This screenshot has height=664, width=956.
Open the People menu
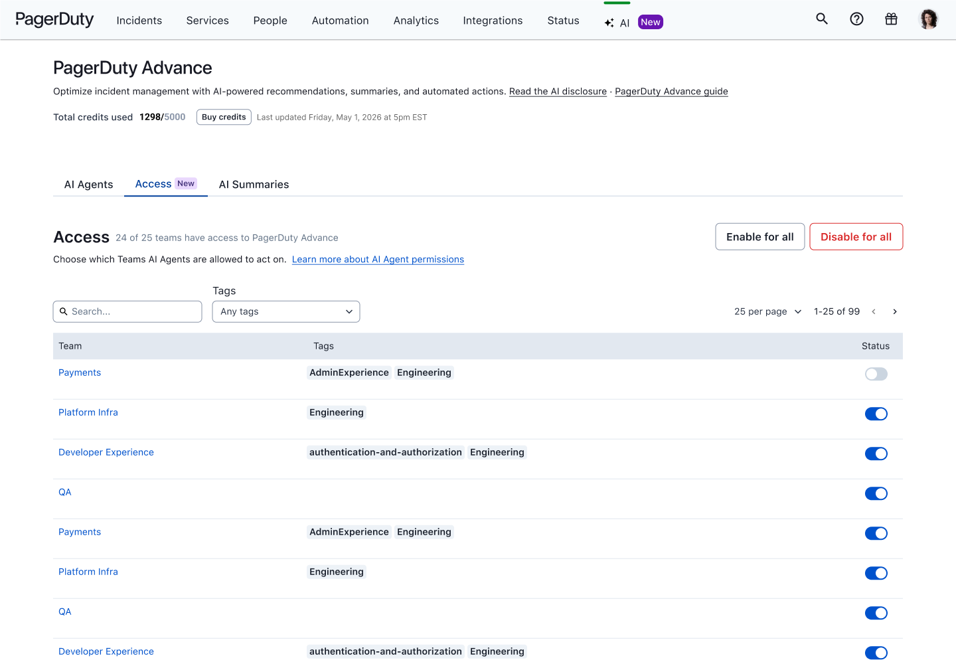click(x=270, y=21)
